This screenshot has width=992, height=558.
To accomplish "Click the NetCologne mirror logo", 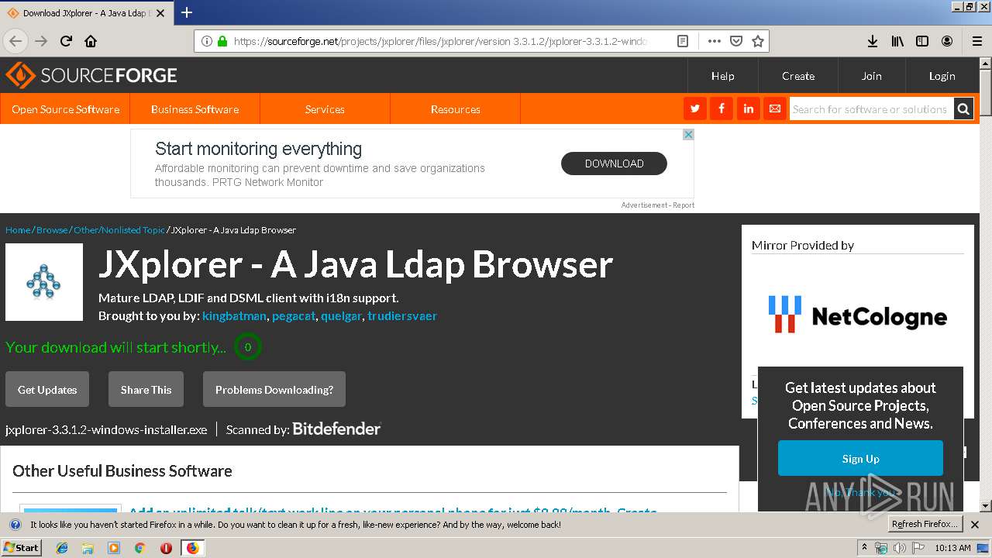I will [857, 315].
